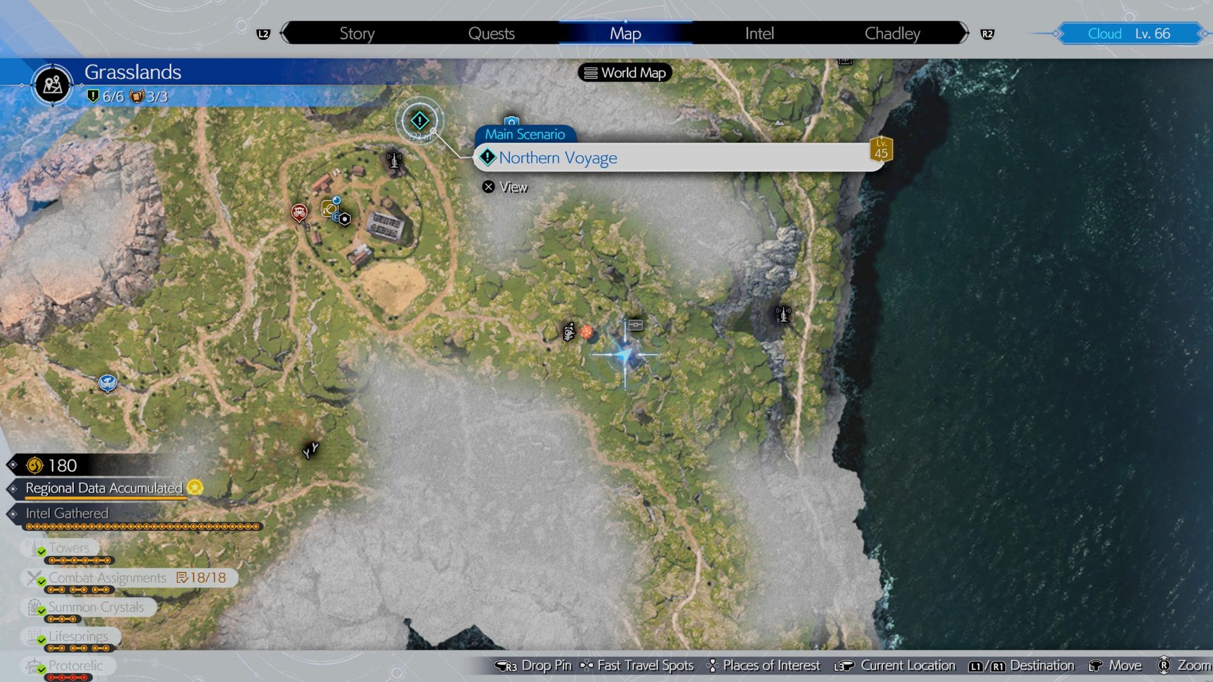This screenshot has width=1213, height=682.
Task: Expand the Intel Gathered section
Action: click(x=66, y=513)
